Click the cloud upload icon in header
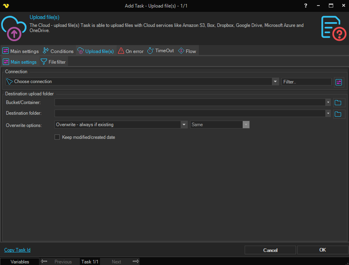The height and width of the screenshot is (265, 349). 14,28
